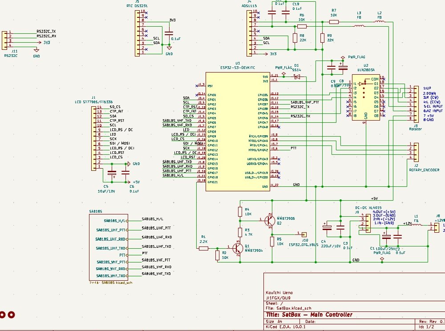Image resolution: width=445 pixels, height=331 pixels.
Task: Open the SA818S hierarchical sheet box
Action: pos(109,247)
